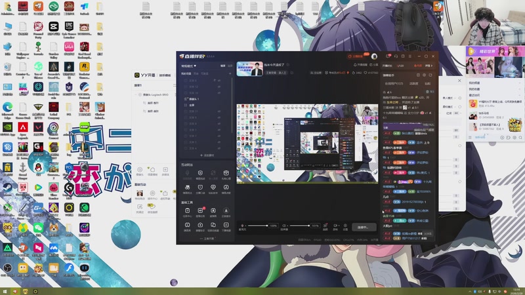Click the headset support icon in title bar
Screen dimensions: 525x295
coord(396,56)
